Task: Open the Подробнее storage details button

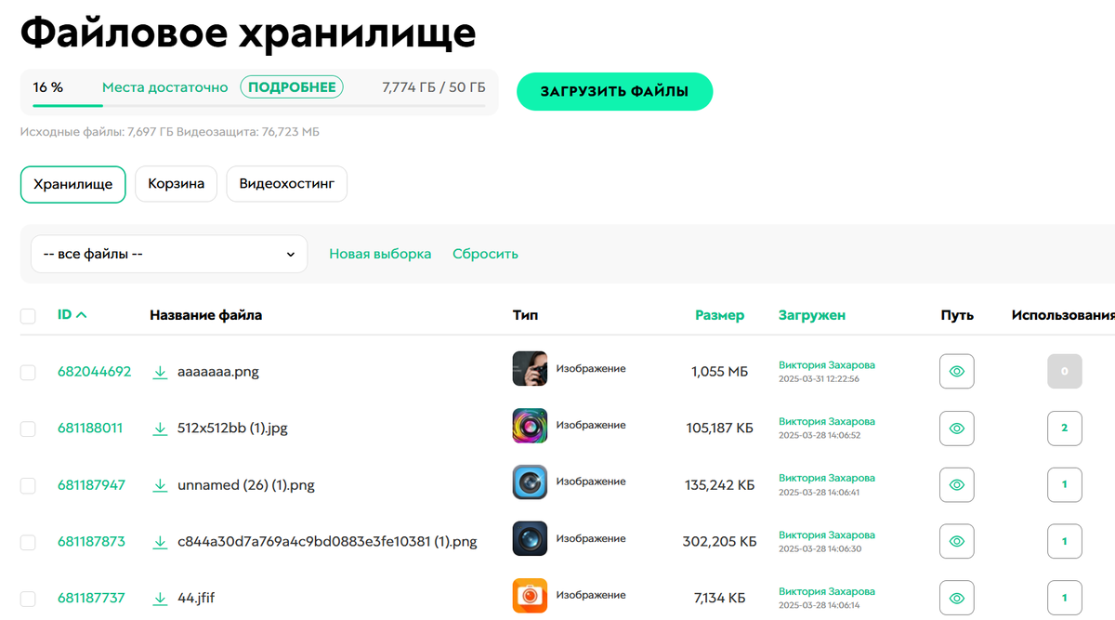Action: click(x=292, y=87)
